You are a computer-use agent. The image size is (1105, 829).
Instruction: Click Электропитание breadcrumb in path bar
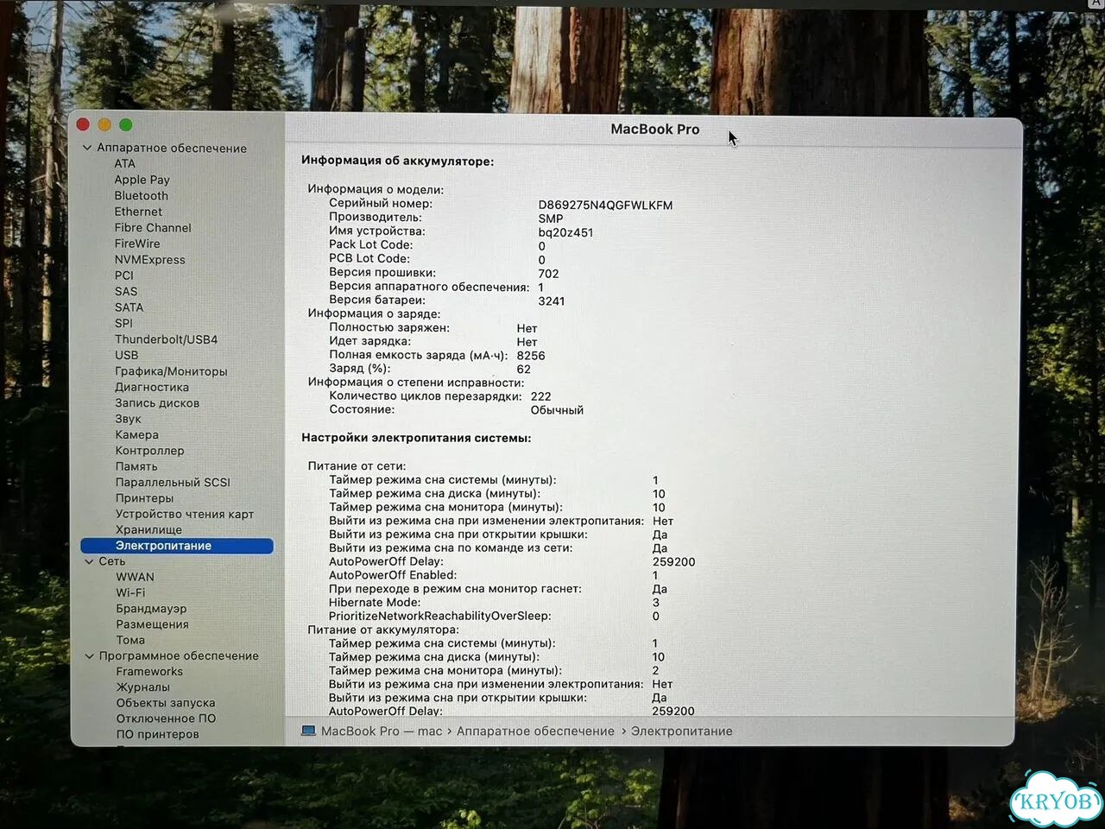click(682, 731)
